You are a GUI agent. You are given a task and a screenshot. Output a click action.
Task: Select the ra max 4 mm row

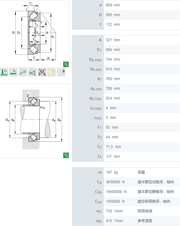pyautogui.click(x=126, y=108)
